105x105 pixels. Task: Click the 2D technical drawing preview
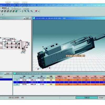15,45
